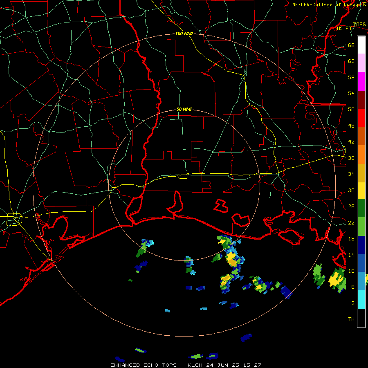The width and height of the screenshot is (368, 368).
Task: Click the light orange legend band
Action: click(x=361, y=155)
